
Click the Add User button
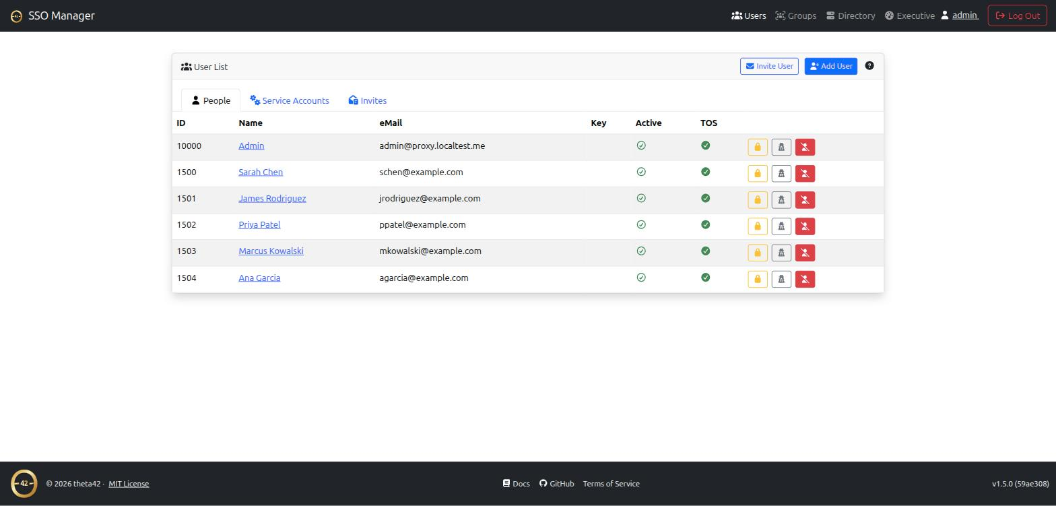(x=831, y=66)
